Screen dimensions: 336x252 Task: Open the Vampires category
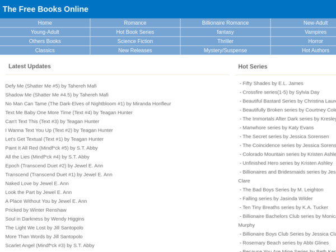[315, 32]
